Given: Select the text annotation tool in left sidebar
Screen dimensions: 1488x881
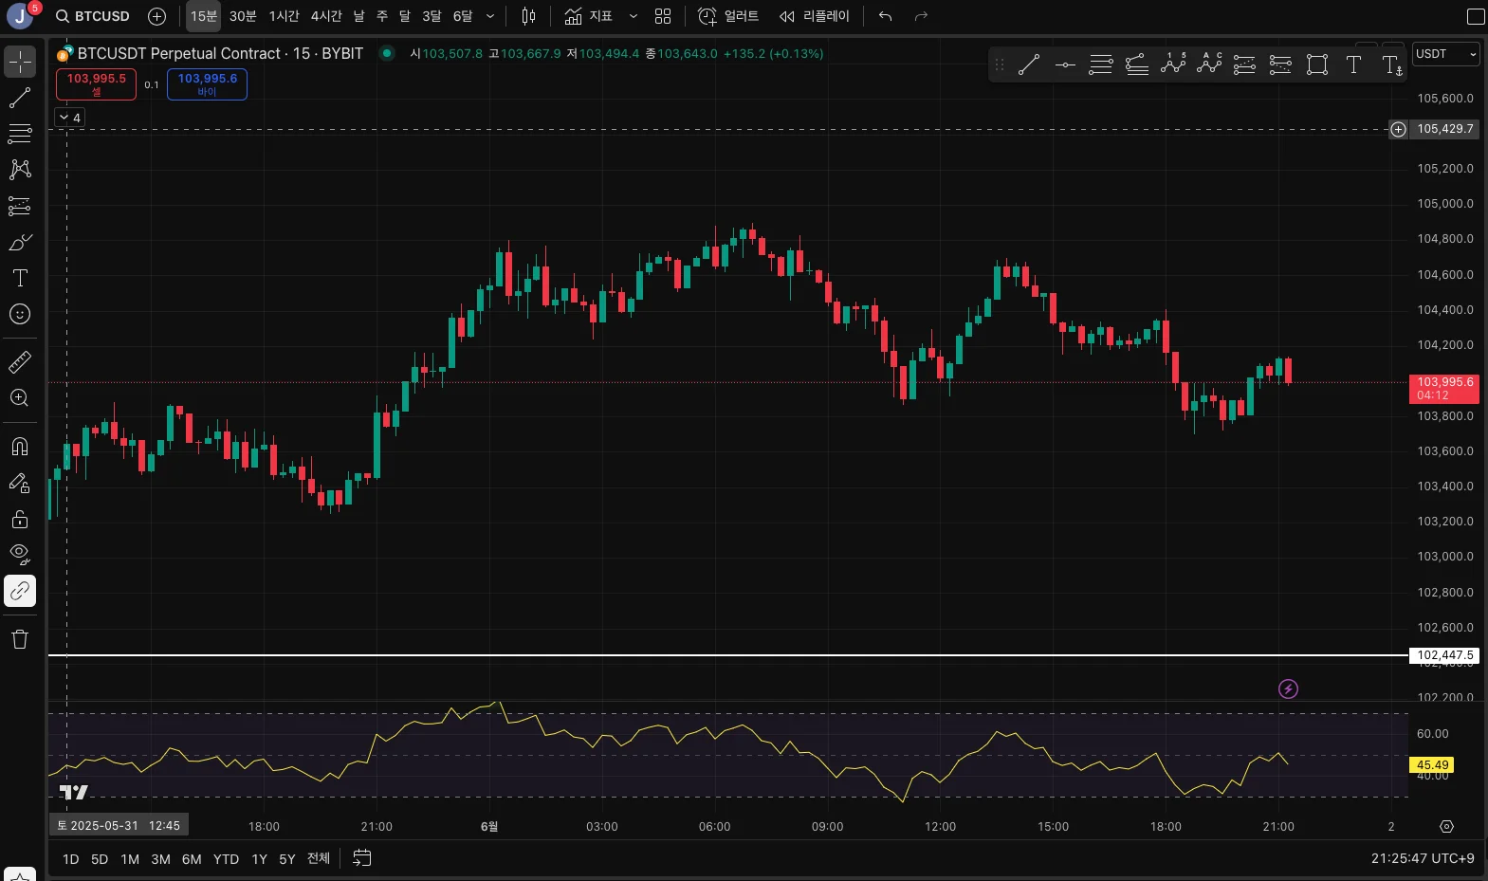Looking at the screenshot, I should click(x=20, y=278).
